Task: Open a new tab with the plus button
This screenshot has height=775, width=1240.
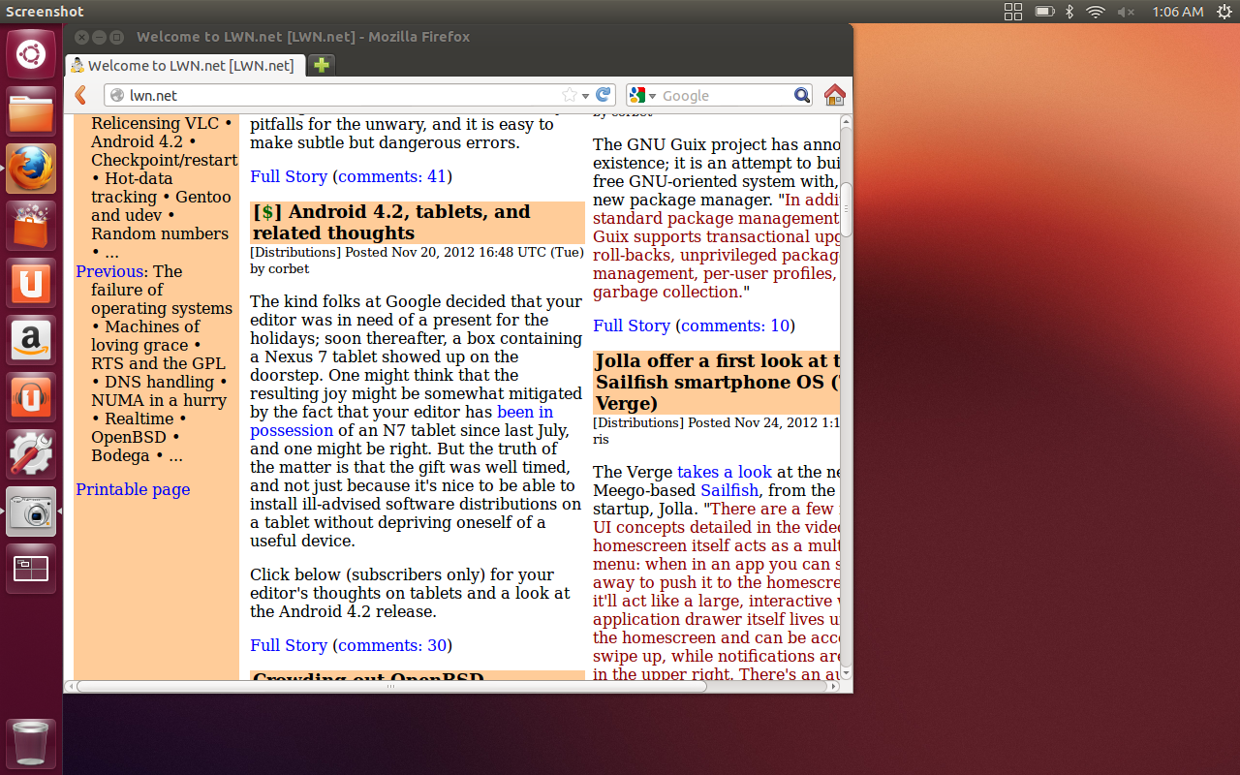Action: (x=322, y=65)
